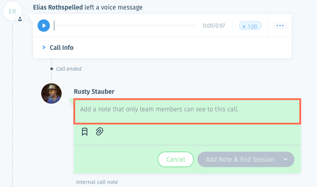317x187 pixels.
Task: Click the Internal call note label
Action: click(x=97, y=182)
